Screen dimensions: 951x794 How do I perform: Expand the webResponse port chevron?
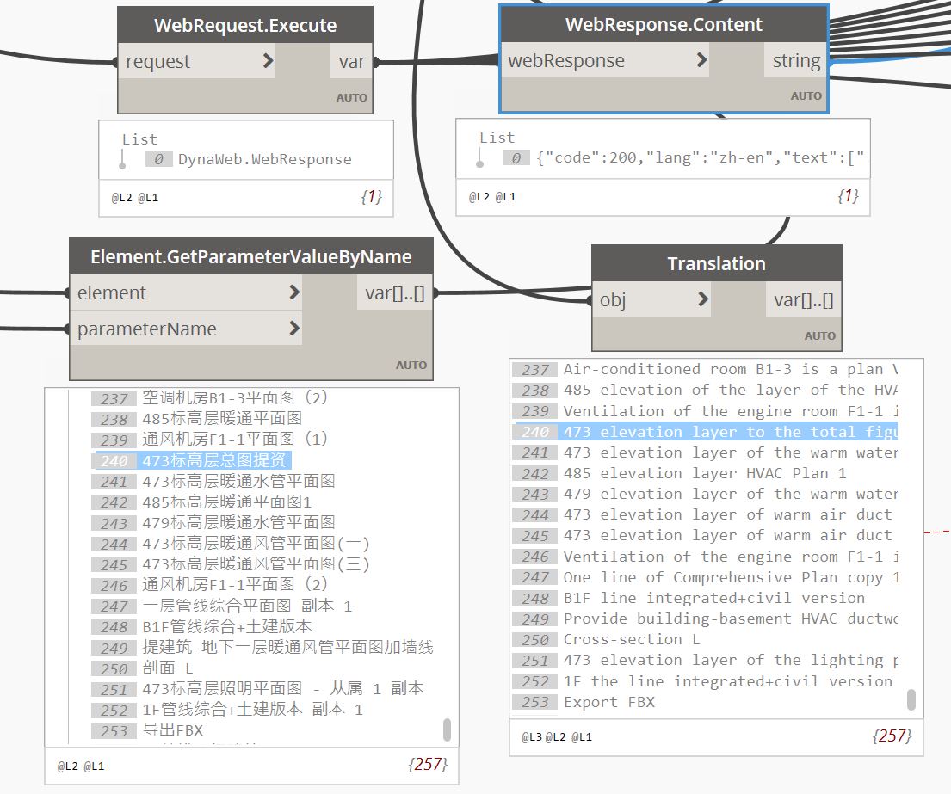click(701, 59)
